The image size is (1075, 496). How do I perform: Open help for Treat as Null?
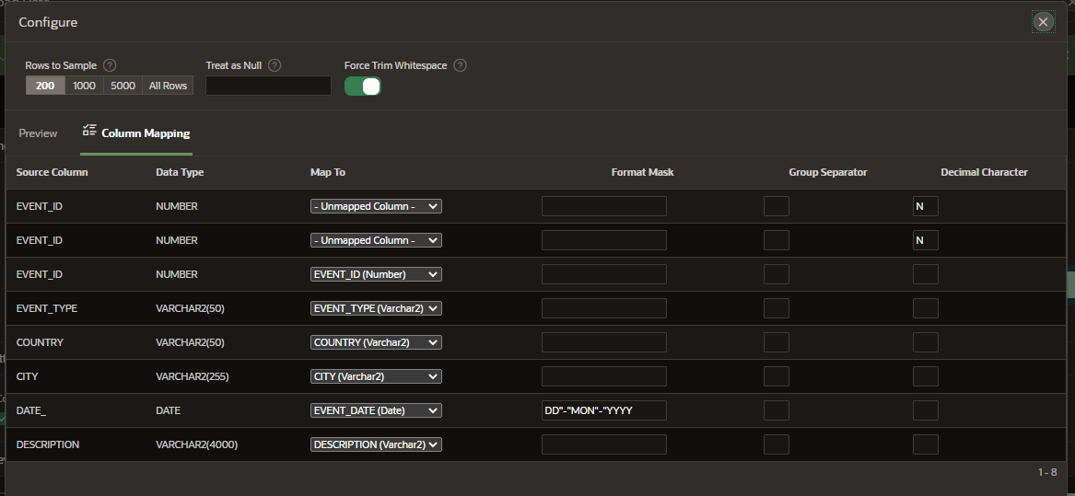pyautogui.click(x=275, y=65)
